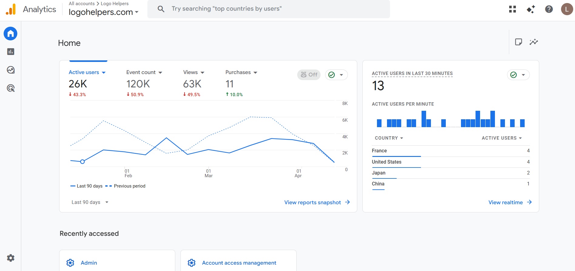Open data quality check dropdown on chart card
This screenshot has height=271, width=575.
pyautogui.click(x=336, y=75)
